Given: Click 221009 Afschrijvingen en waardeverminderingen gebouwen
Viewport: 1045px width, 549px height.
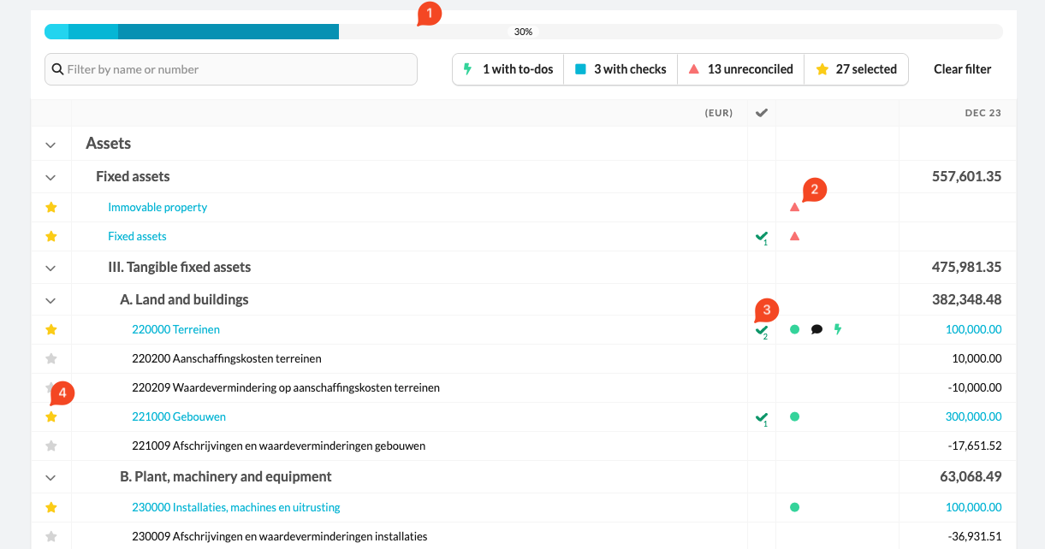Looking at the screenshot, I should (278, 446).
